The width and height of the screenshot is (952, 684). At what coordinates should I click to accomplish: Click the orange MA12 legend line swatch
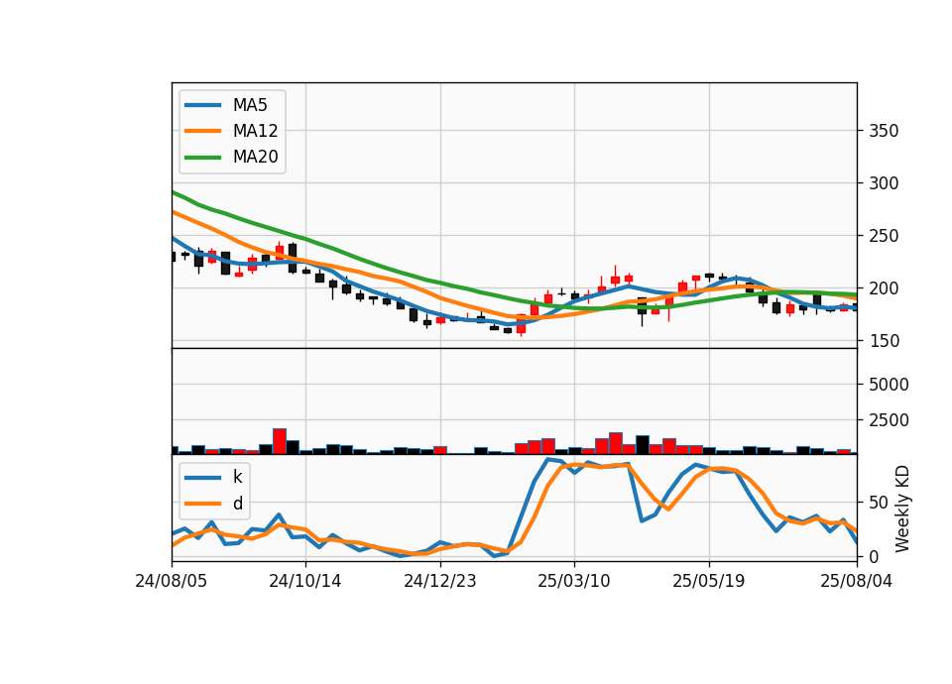pyautogui.click(x=202, y=131)
